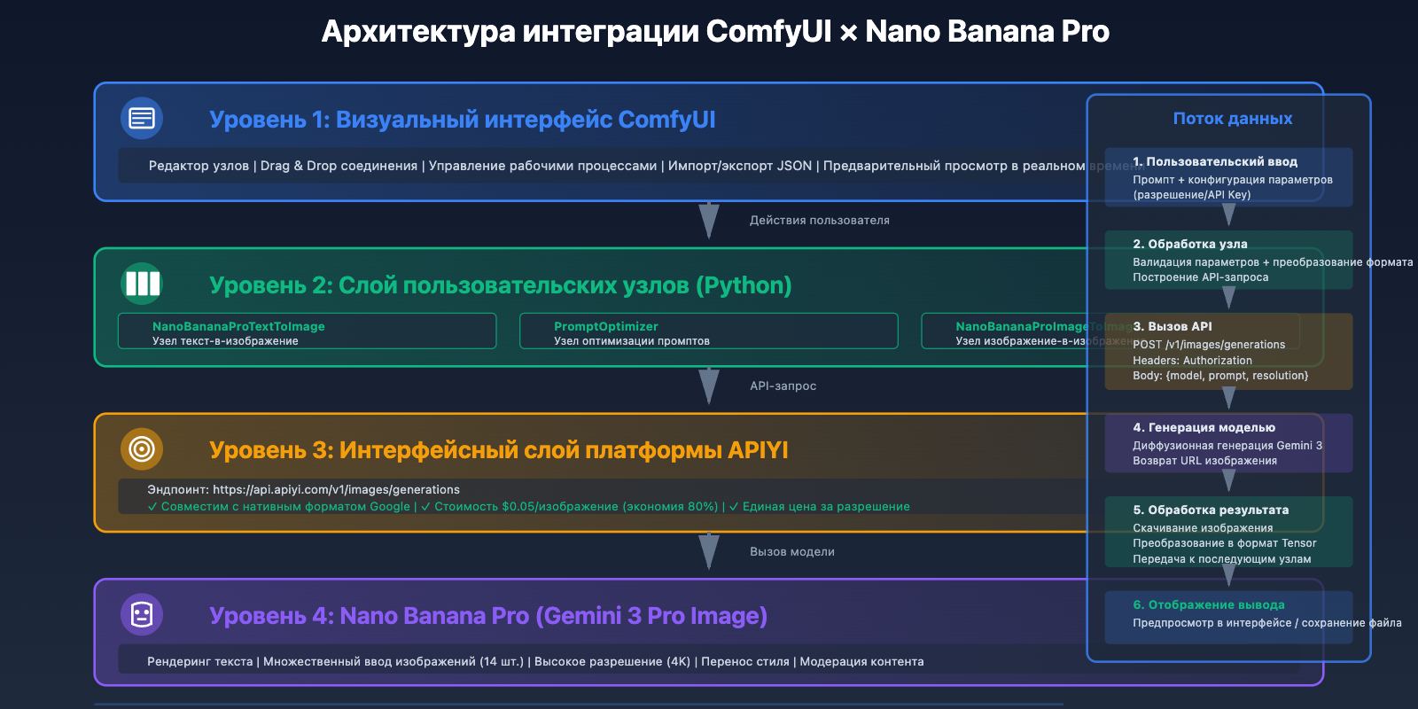This screenshot has width=1418, height=709.
Task: Click 'Валидация параметров + преобразование формата' line
Action: [1273, 262]
